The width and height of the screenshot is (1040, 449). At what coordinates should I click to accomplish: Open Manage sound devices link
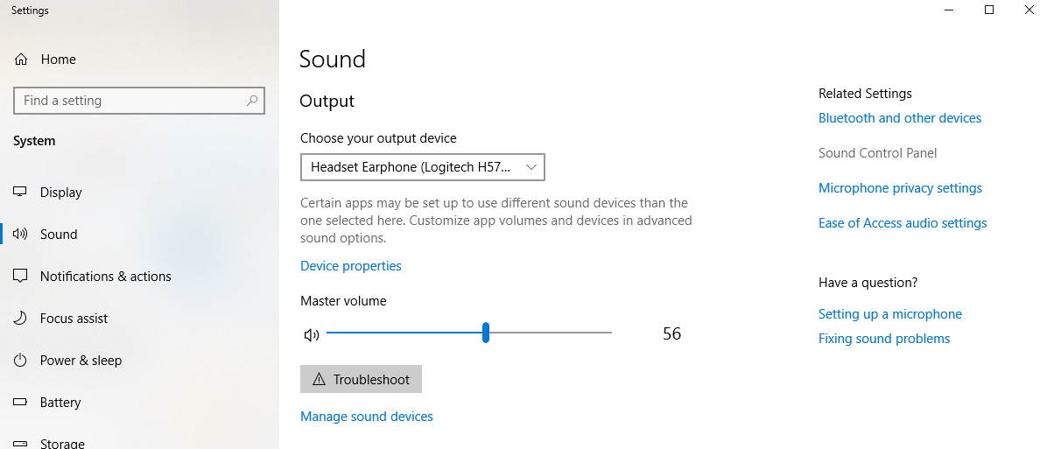[366, 417]
